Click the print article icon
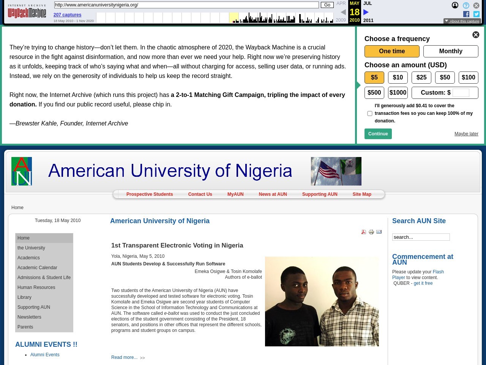The width and height of the screenshot is (486, 365). (x=371, y=232)
